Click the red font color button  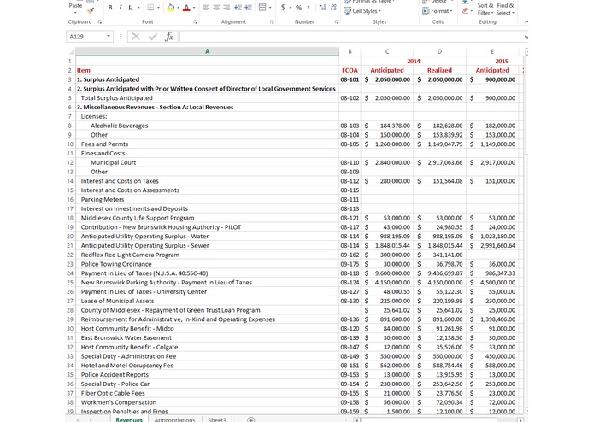(x=186, y=7)
